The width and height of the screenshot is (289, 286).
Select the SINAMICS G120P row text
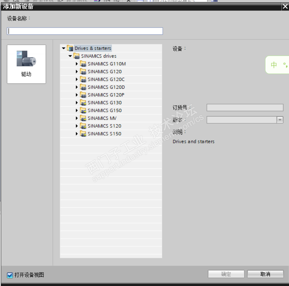click(106, 95)
